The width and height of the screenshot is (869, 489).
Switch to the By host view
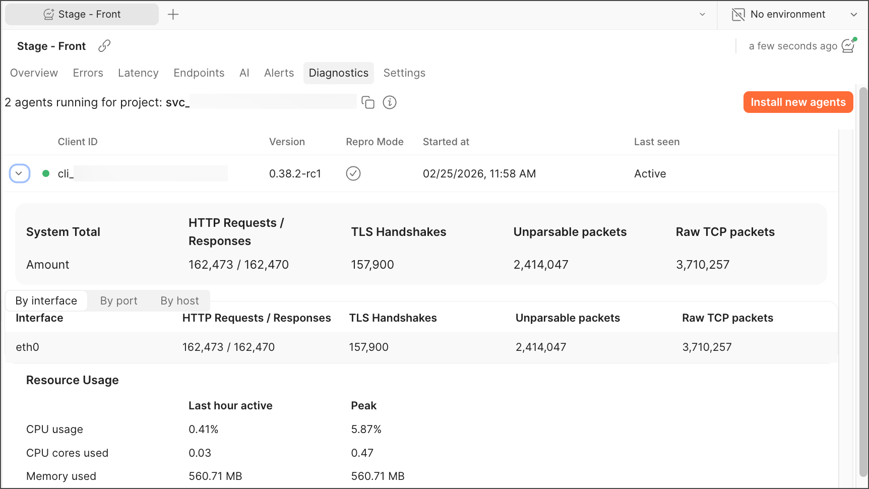[179, 301]
